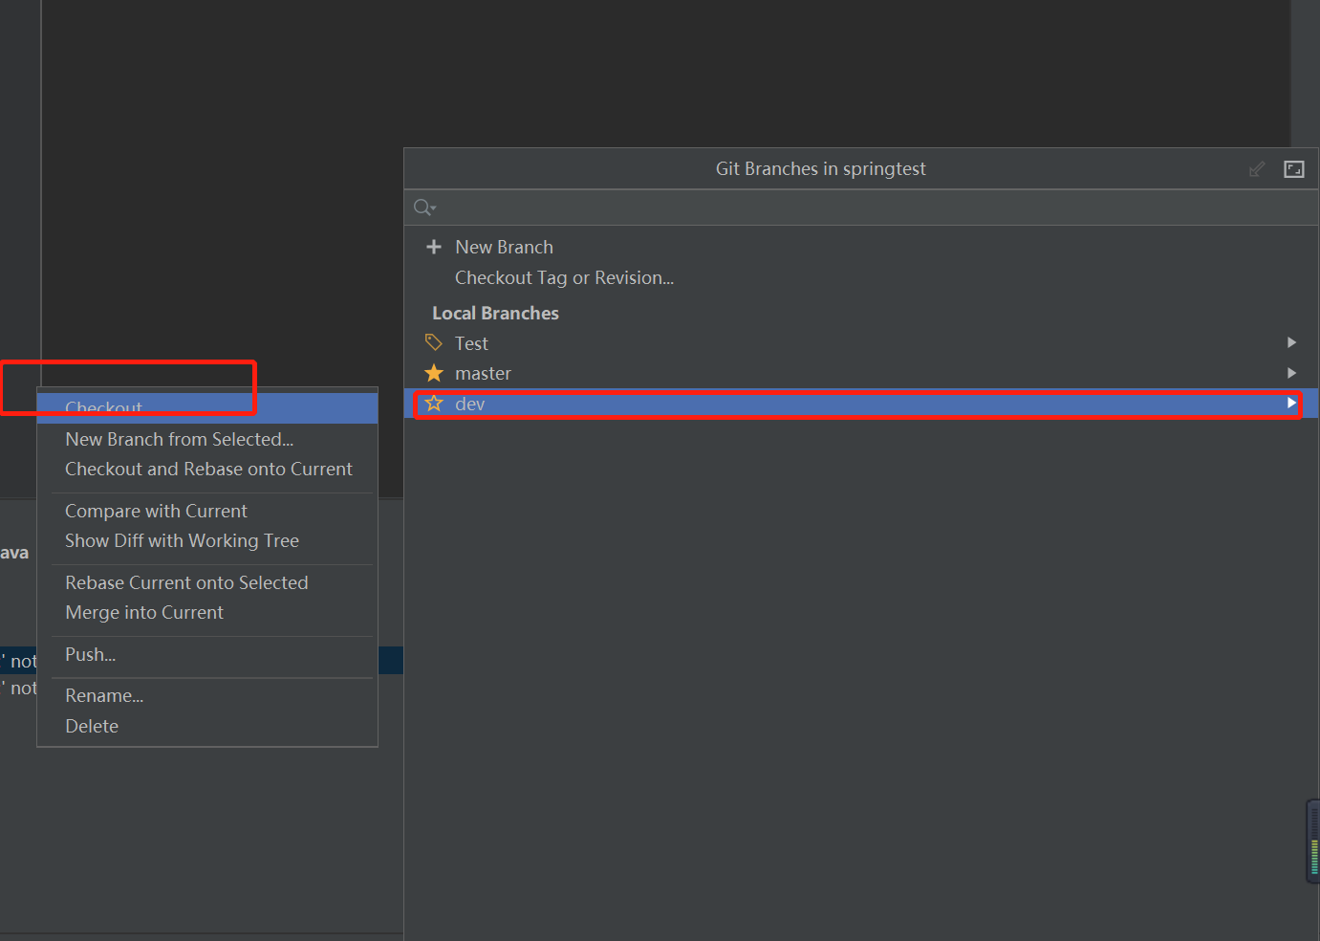The width and height of the screenshot is (1320, 941).
Task: Click Delete in the branch menu
Action: pyautogui.click(x=92, y=726)
